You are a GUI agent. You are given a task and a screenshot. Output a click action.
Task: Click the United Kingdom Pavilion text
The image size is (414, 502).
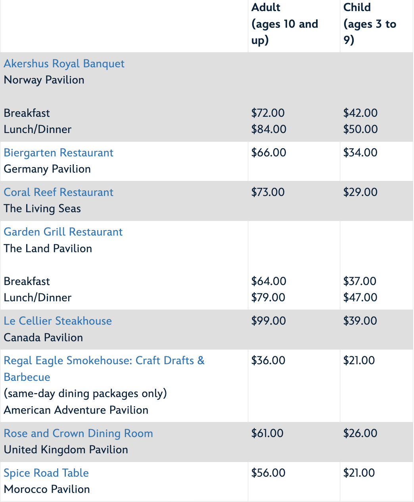pos(66,450)
